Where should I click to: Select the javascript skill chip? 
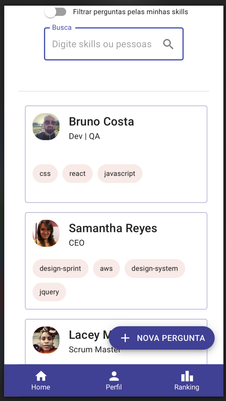tap(120, 173)
